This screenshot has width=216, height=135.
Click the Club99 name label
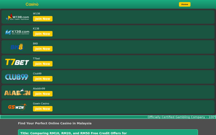pos(37,73)
